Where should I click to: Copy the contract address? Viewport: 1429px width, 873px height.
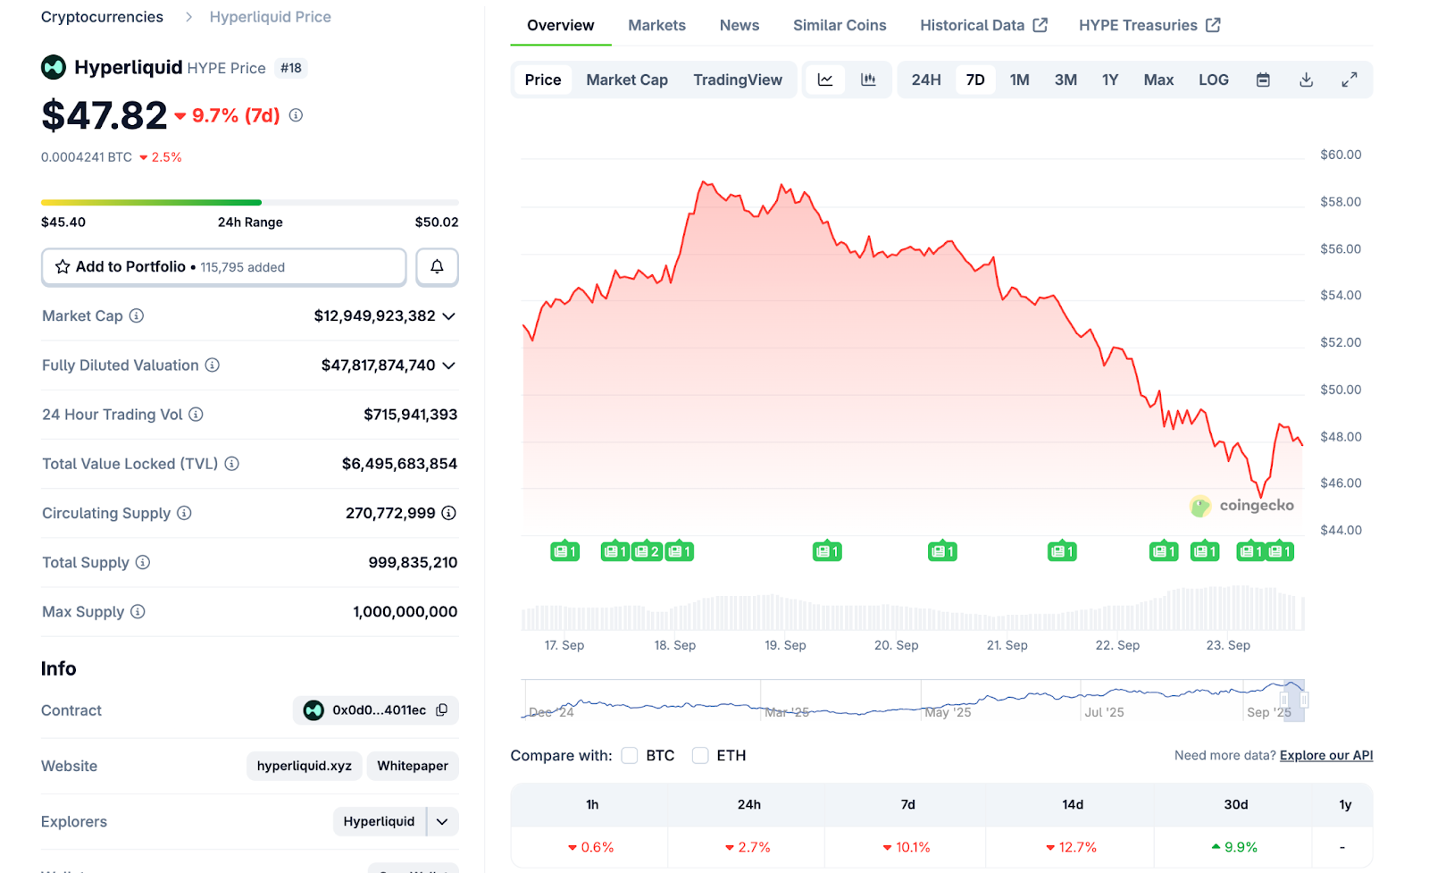[x=442, y=710]
